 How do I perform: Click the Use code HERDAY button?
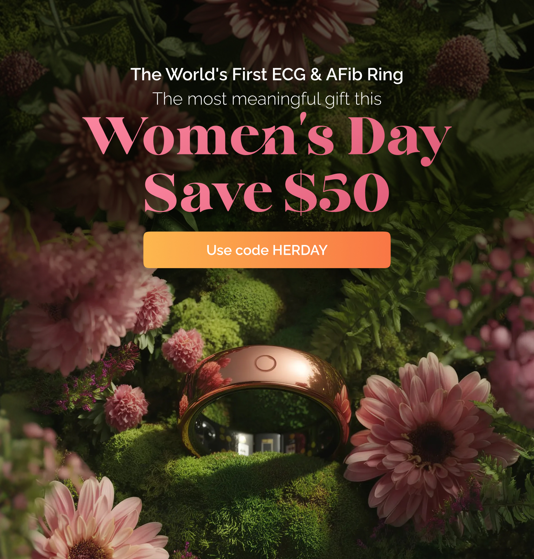[267, 250]
